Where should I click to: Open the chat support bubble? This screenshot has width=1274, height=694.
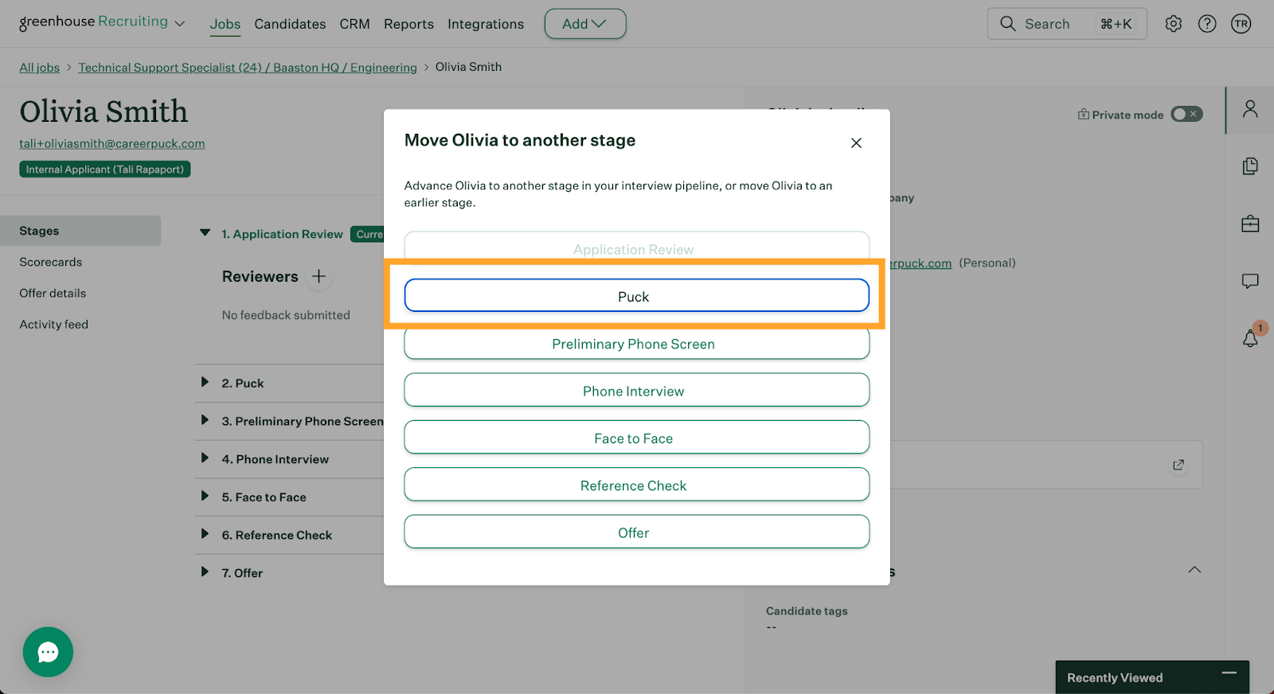tap(48, 652)
